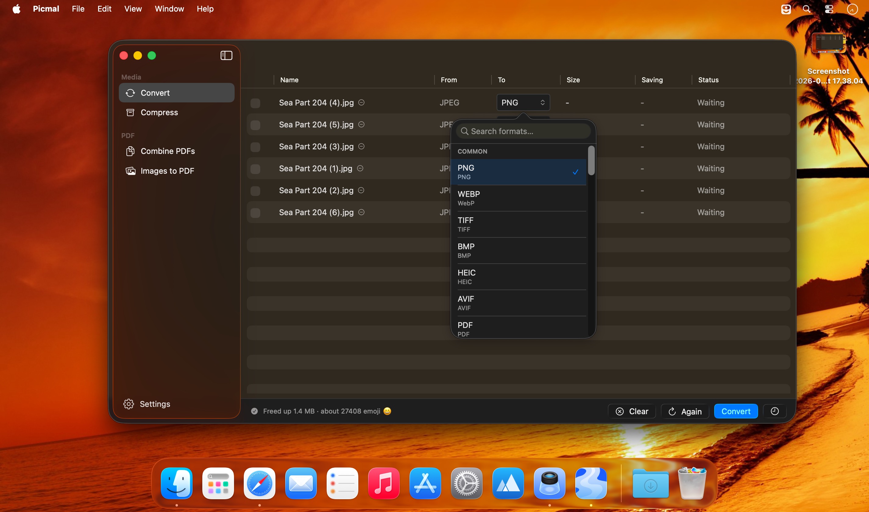Tick the checkbox for Sea Part 204 (1).jpg
This screenshot has width=869, height=512.
(255, 169)
